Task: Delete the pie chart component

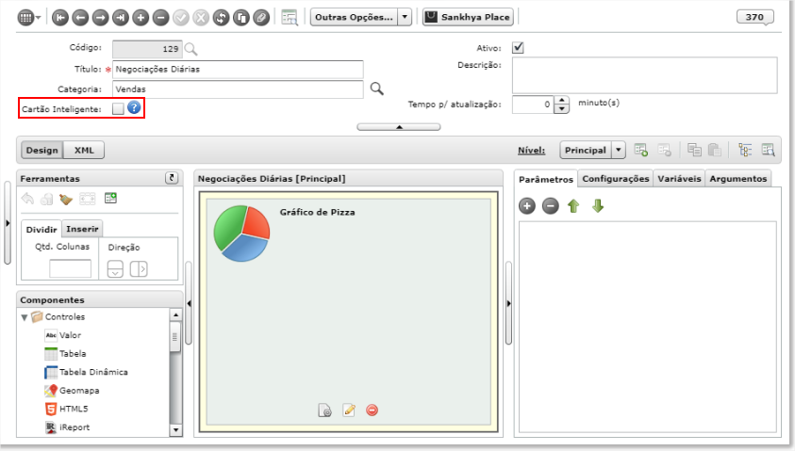Action: click(x=373, y=410)
